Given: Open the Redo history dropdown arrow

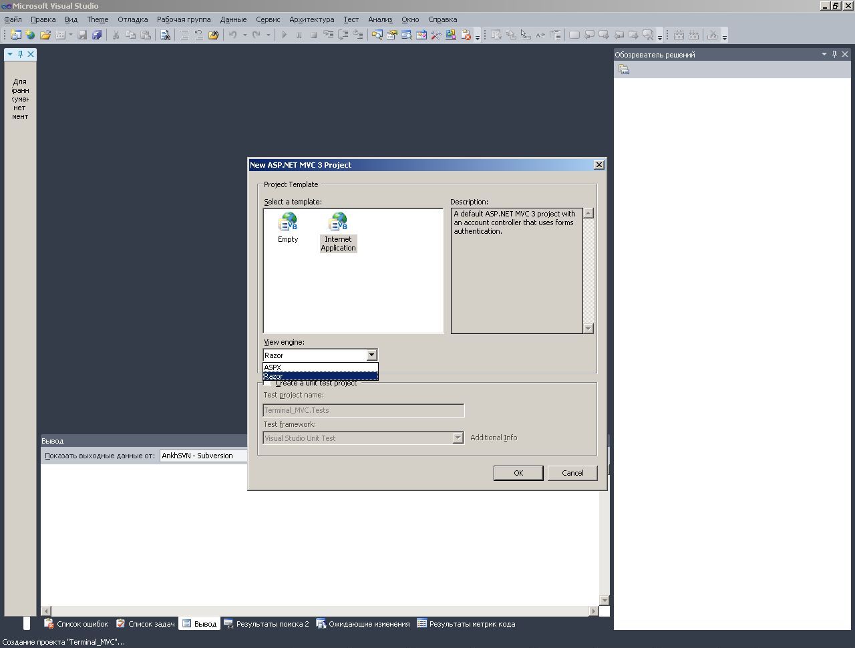Looking at the screenshot, I should (268, 35).
